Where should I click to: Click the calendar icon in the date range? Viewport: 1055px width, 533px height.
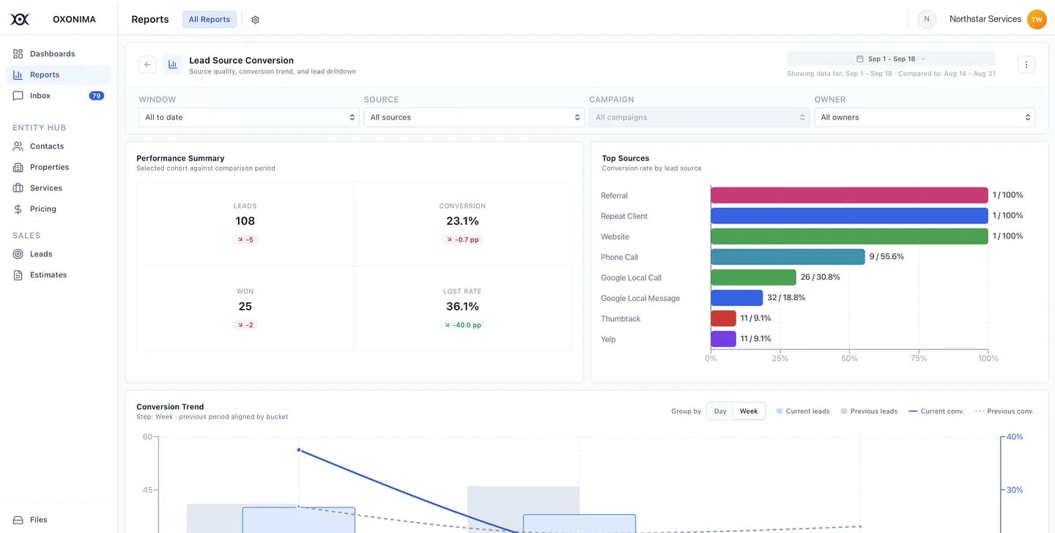[x=860, y=59]
